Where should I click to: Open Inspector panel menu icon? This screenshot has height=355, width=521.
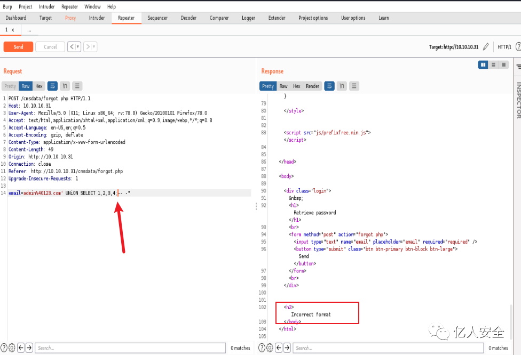tap(519, 67)
